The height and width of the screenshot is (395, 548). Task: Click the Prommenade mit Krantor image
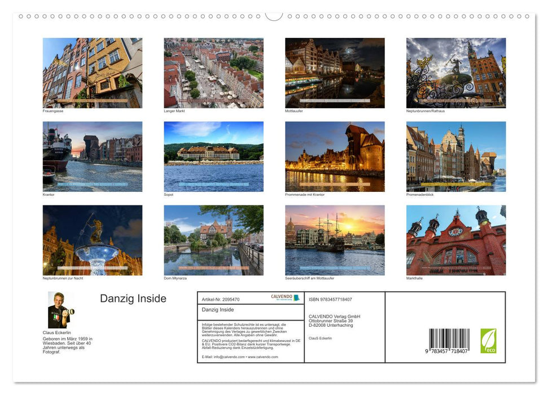point(335,156)
